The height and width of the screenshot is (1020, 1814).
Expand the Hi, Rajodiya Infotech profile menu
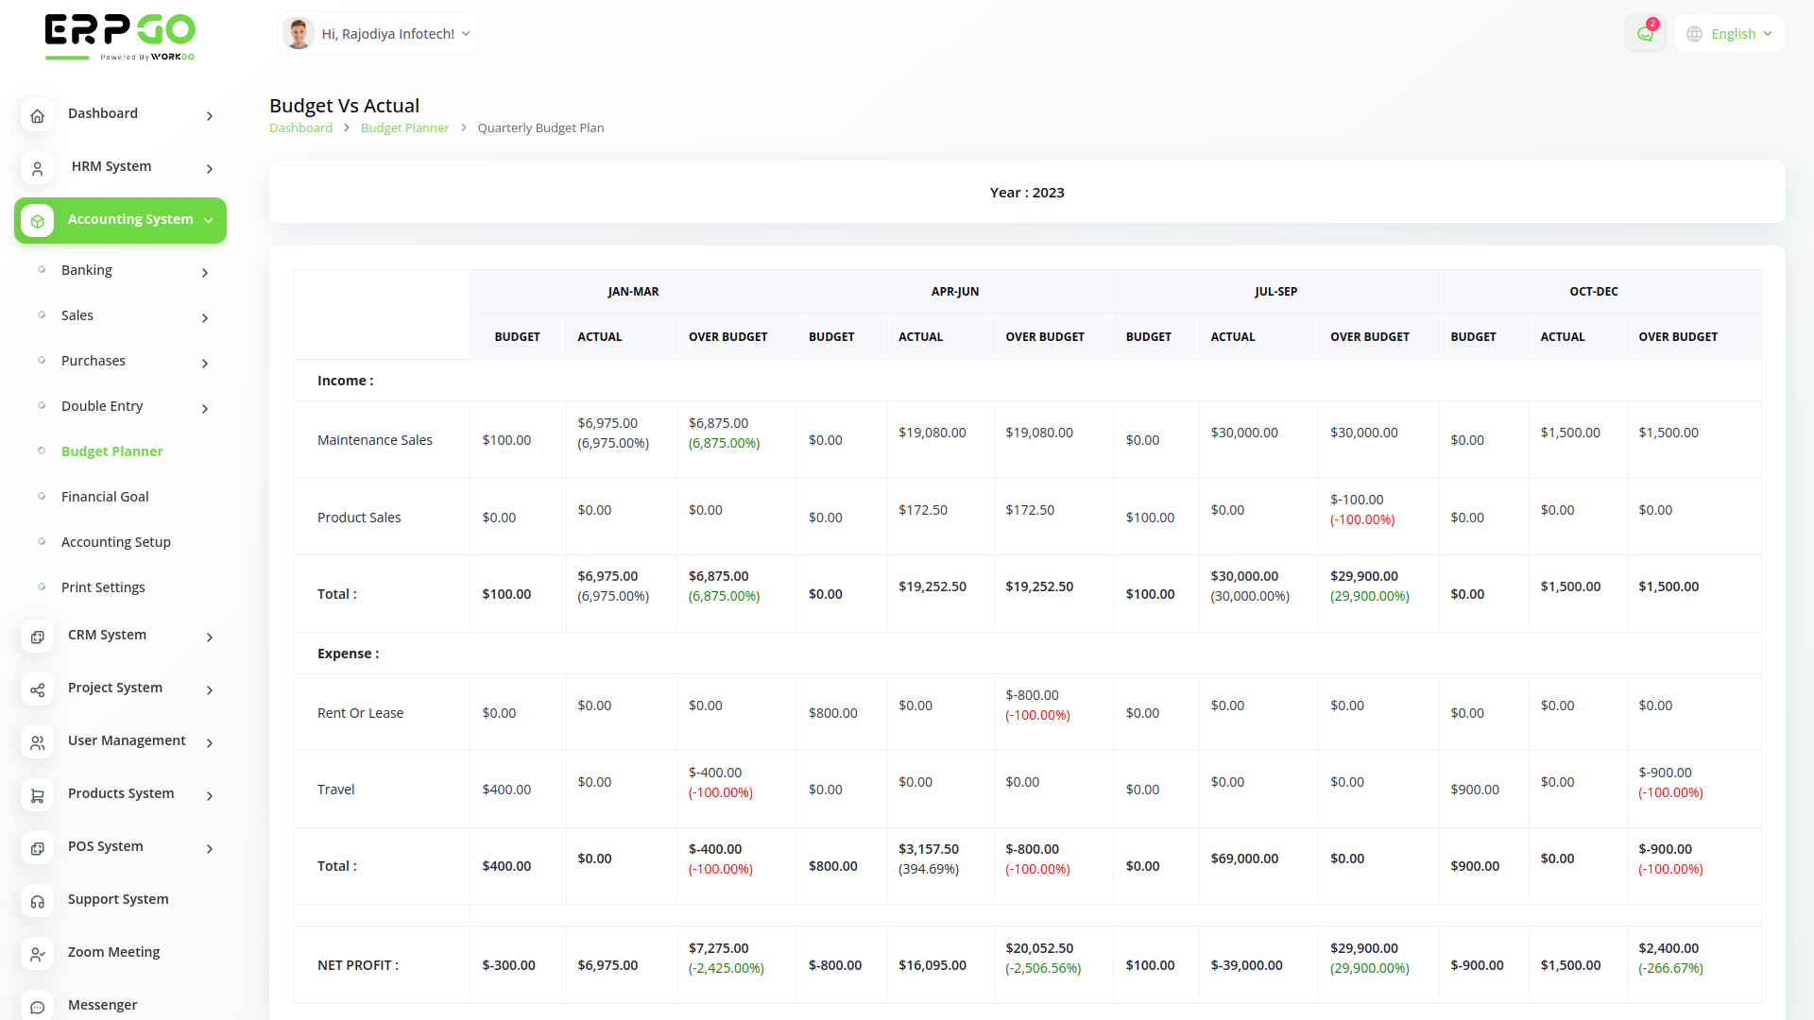point(376,33)
